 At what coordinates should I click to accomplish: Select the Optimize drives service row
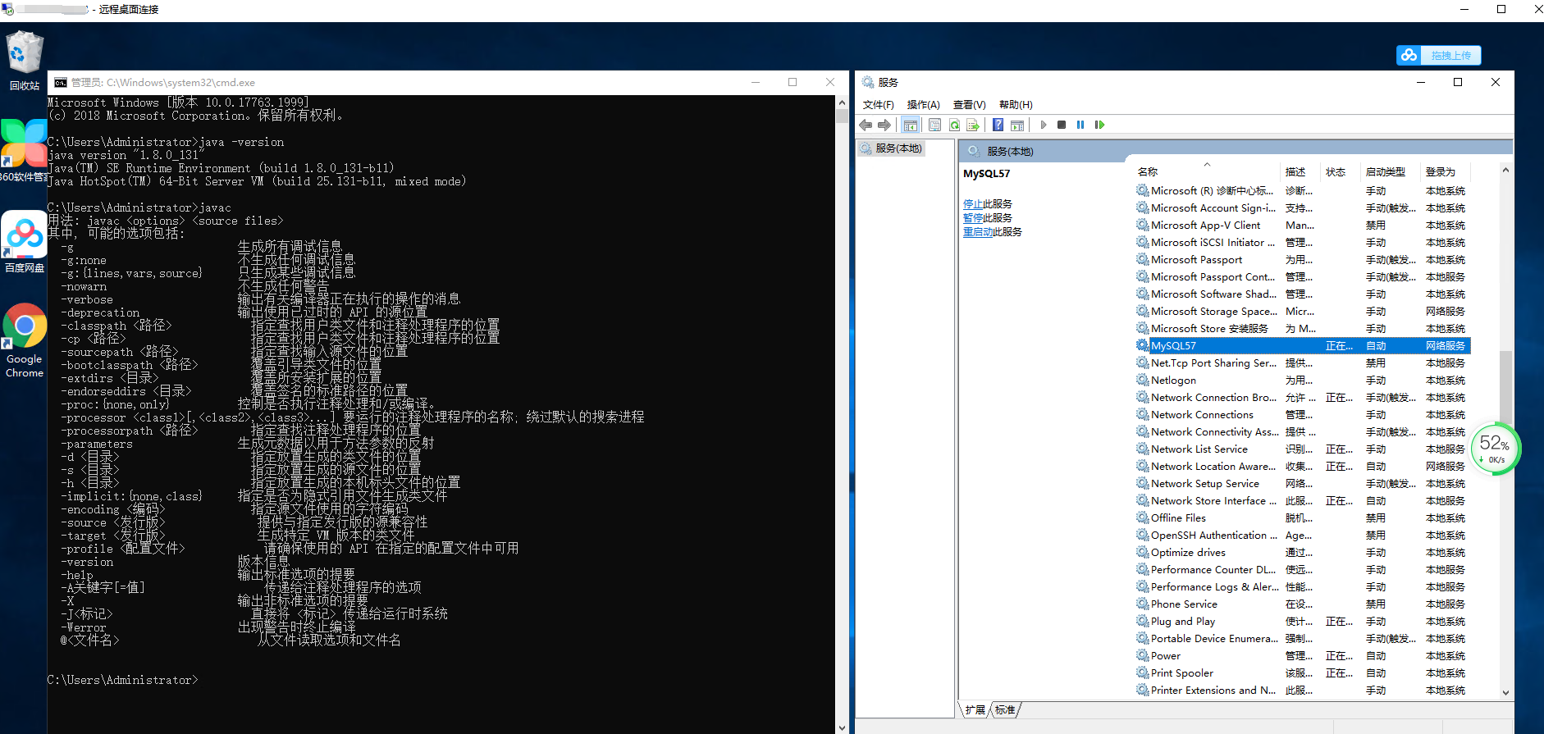(1303, 553)
